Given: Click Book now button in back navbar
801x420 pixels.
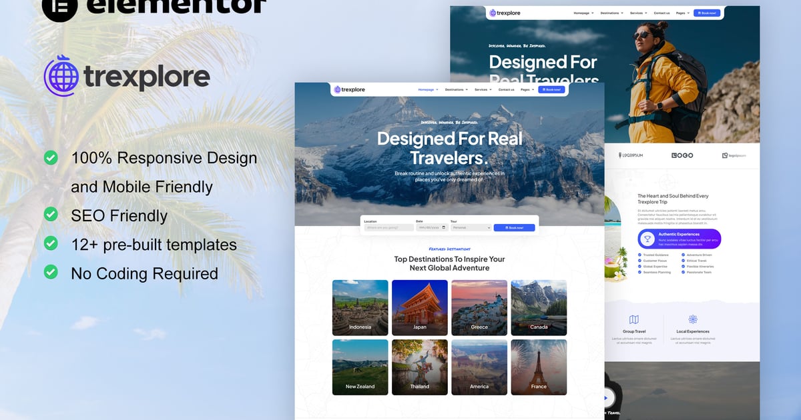Looking at the screenshot, I should [x=707, y=13].
